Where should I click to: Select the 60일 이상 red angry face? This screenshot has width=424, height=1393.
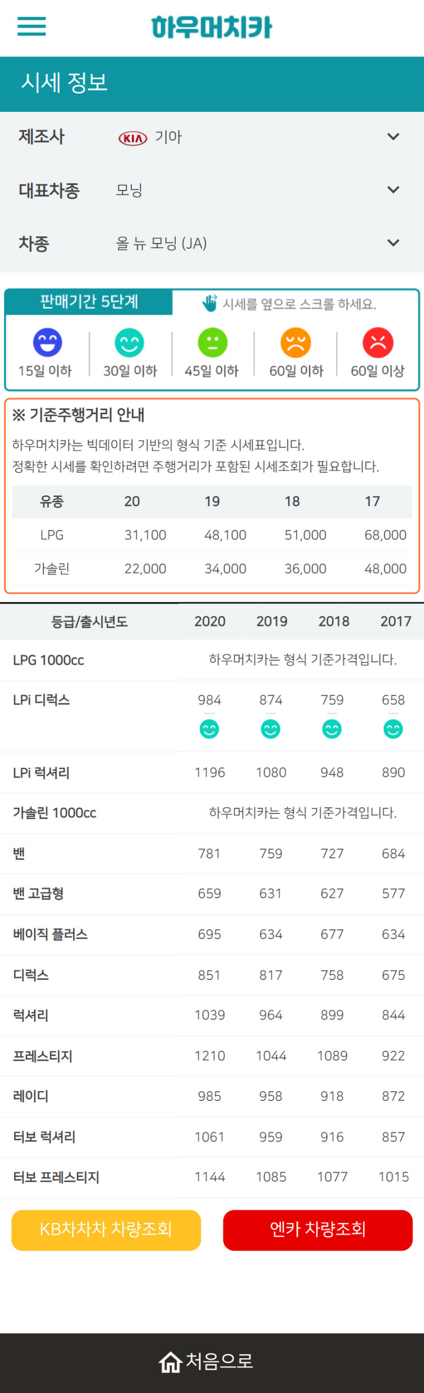tap(378, 342)
